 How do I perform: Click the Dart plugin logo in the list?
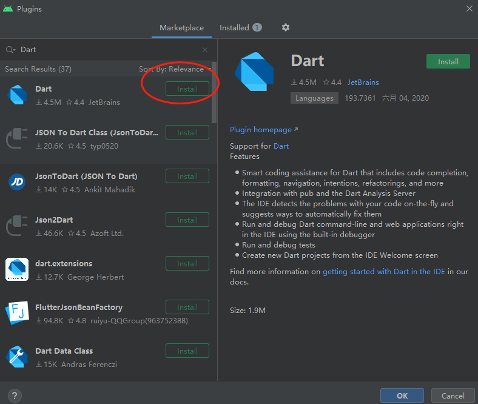(17, 95)
